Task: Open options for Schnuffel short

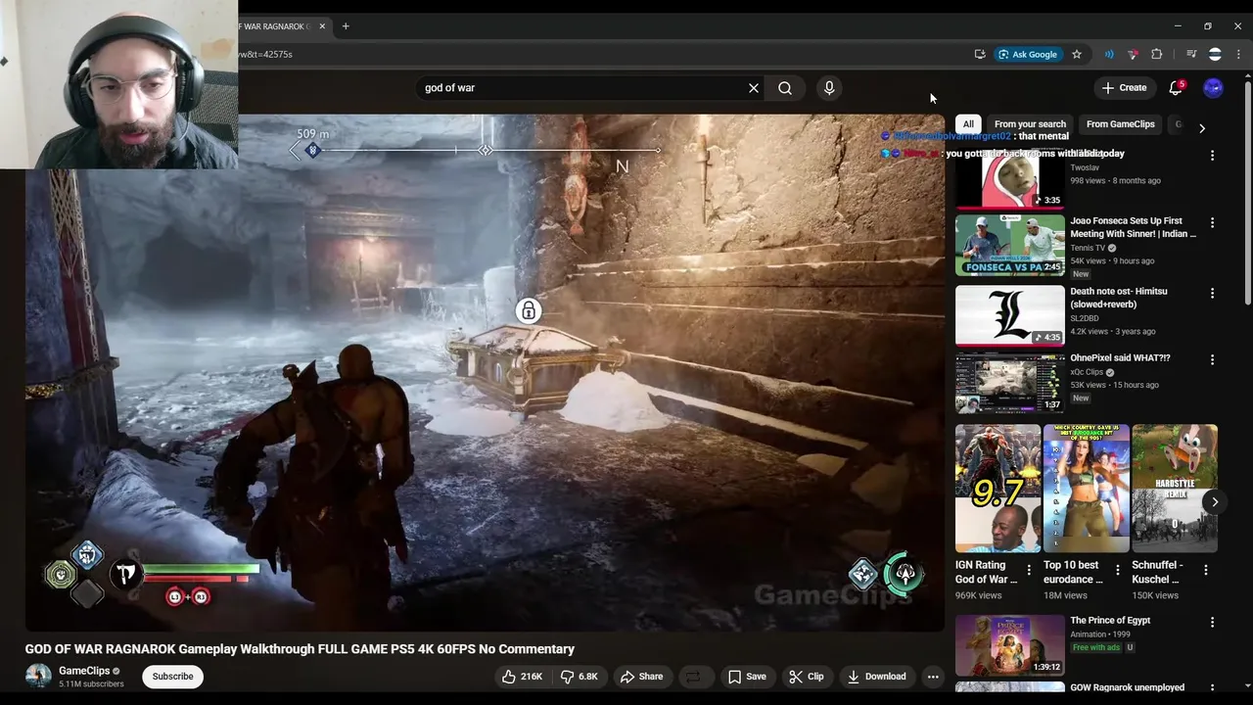Action: pyautogui.click(x=1206, y=570)
